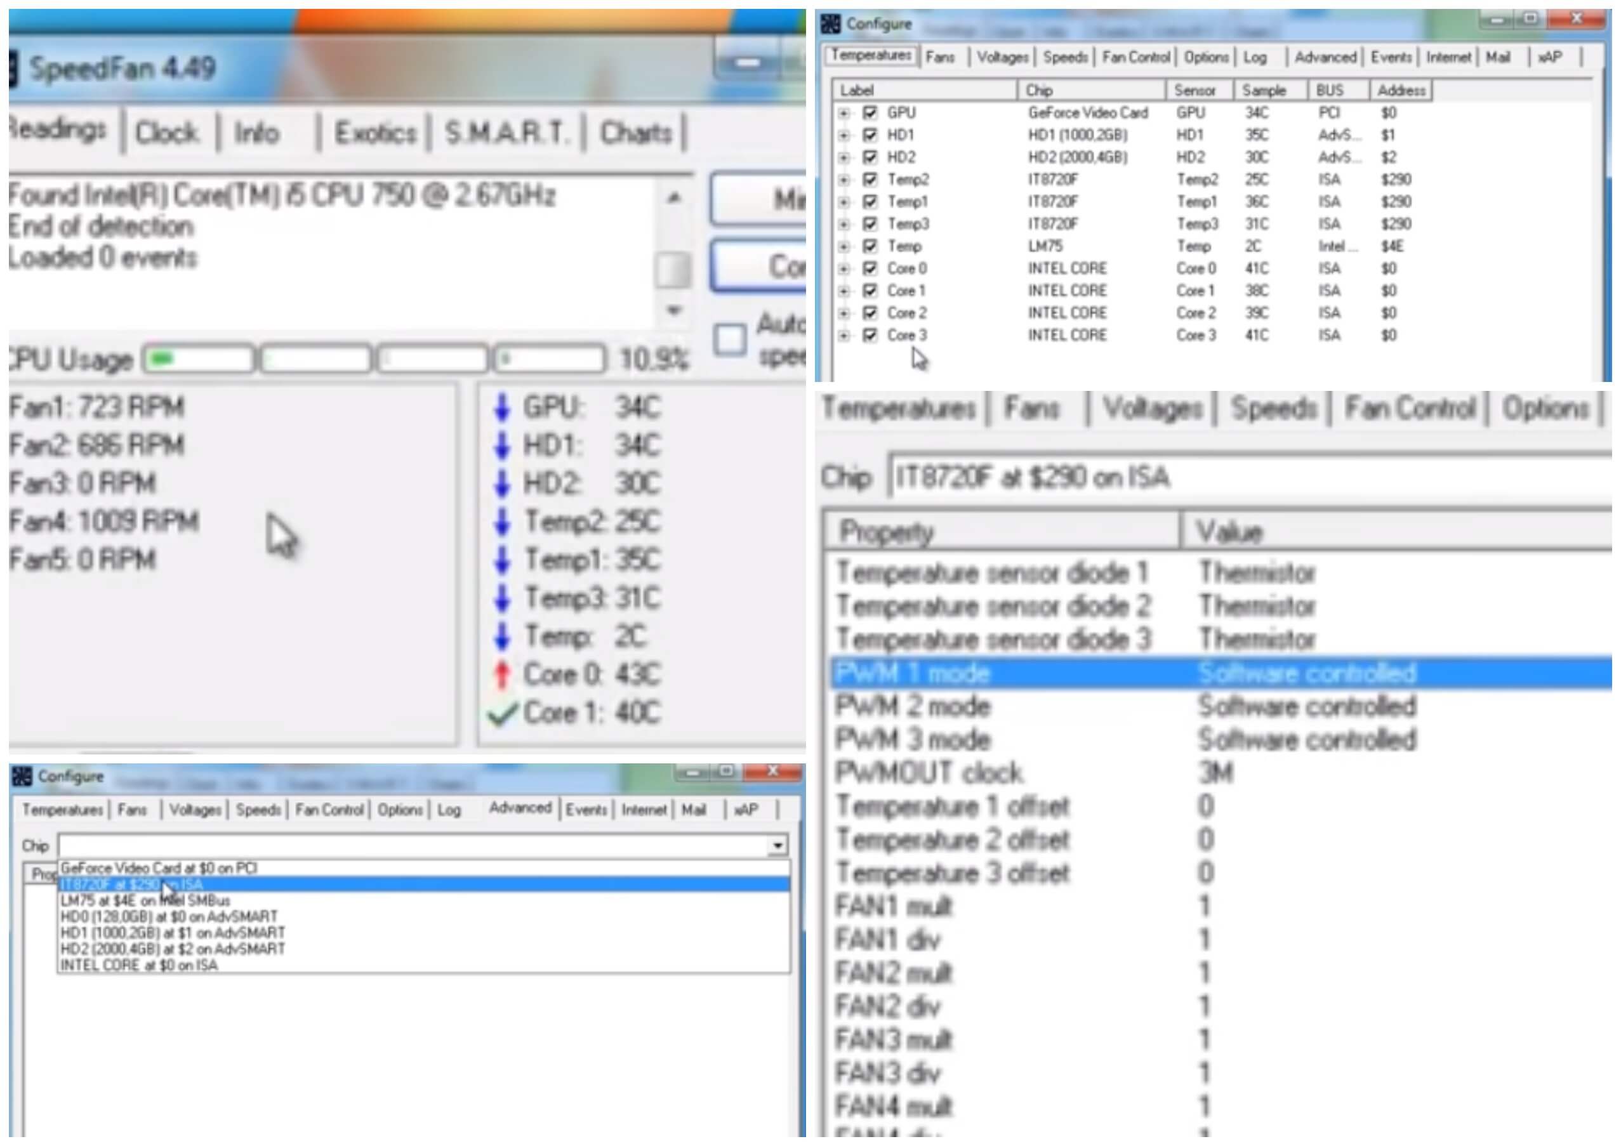Click the blue down arrow beside GPU reading
This screenshot has height=1146, width=1621.
[502, 408]
